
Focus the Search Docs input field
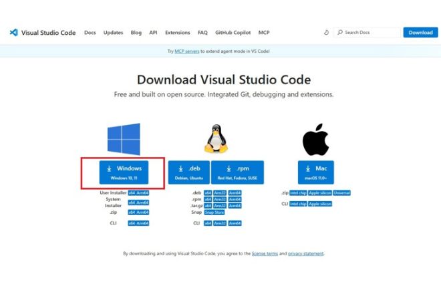coord(367,32)
